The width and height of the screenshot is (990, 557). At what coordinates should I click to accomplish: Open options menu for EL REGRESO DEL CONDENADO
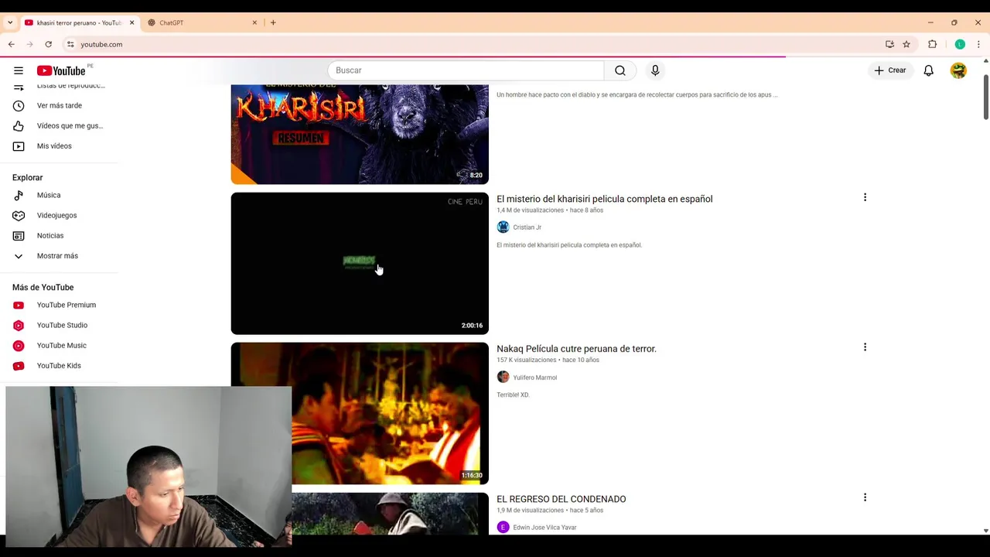tap(865, 497)
